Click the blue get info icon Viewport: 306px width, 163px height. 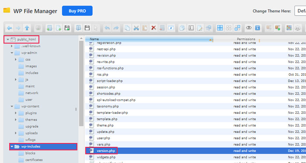pos(257,28)
